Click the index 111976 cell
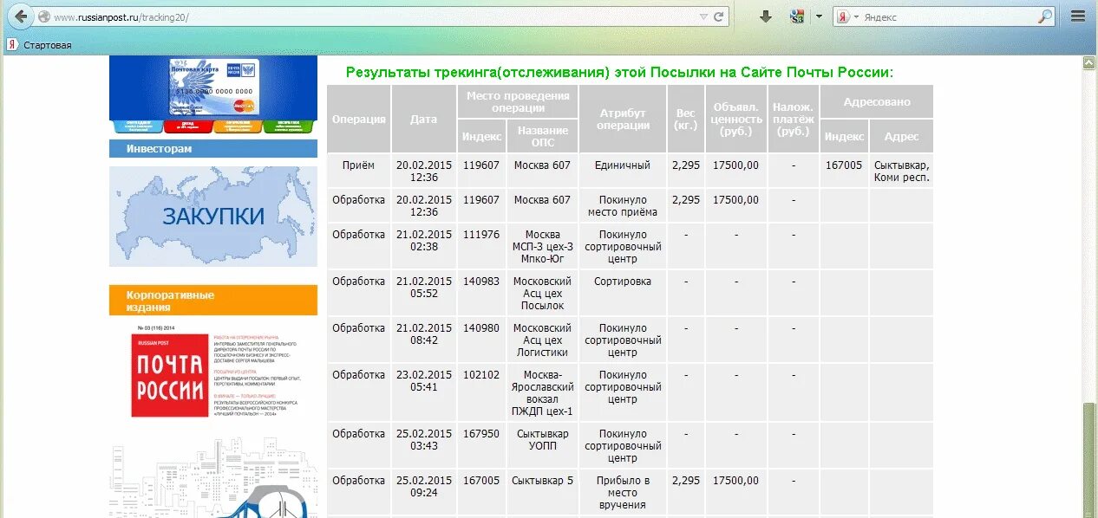 (481, 246)
